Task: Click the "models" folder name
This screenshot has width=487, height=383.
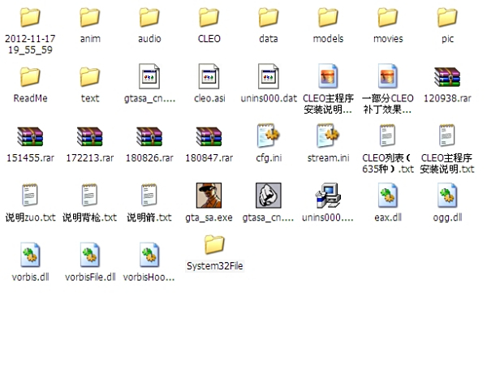Action: click(328, 39)
